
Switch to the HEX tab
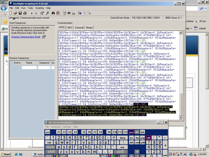click(x=70, y=27)
